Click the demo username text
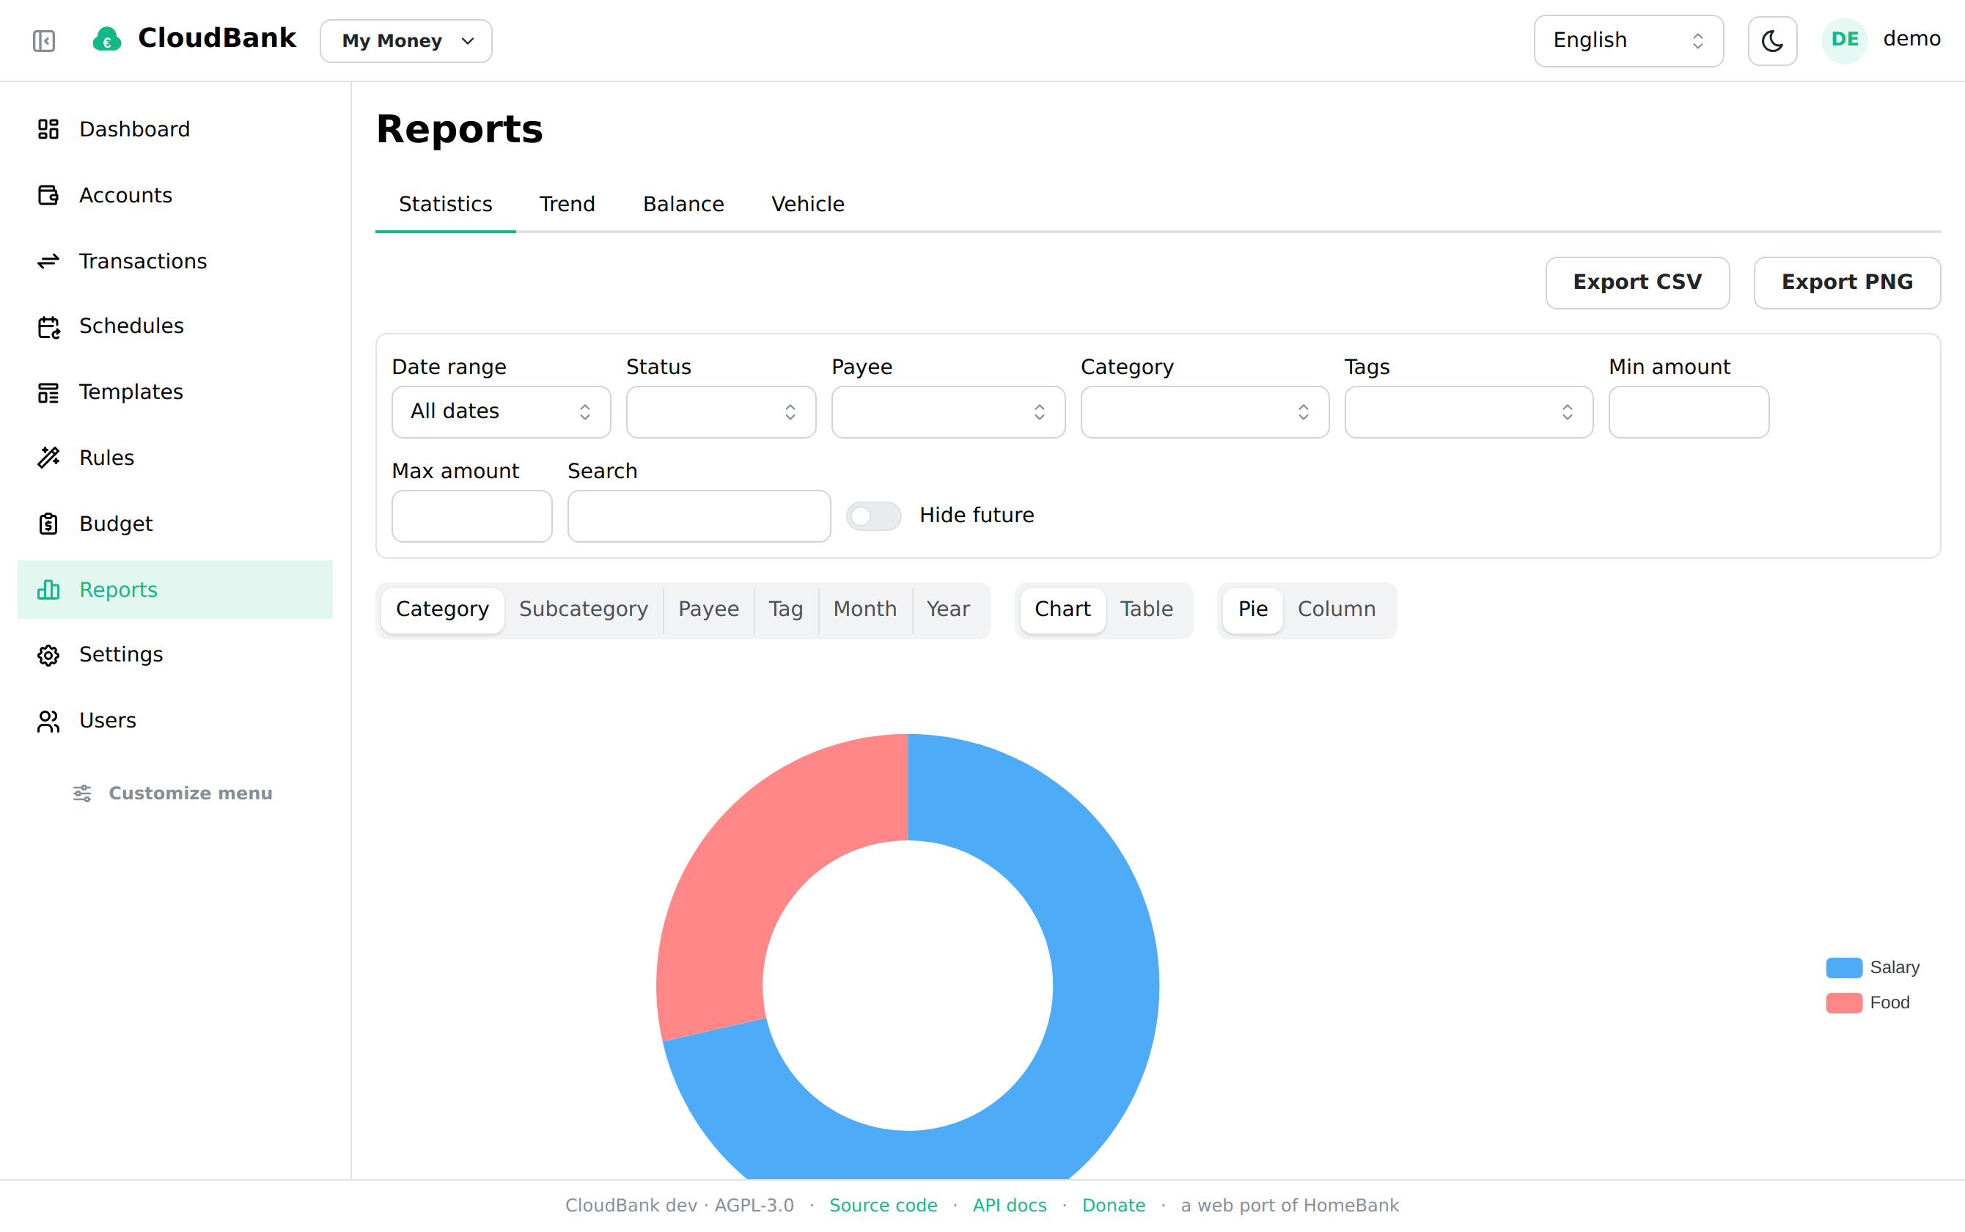The height and width of the screenshot is (1232, 1965). pyautogui.click(x=1911, y=39)
